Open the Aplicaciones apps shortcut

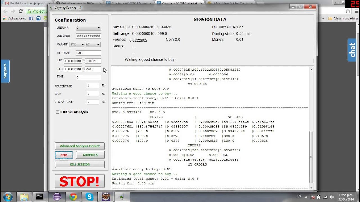[14, 19]
